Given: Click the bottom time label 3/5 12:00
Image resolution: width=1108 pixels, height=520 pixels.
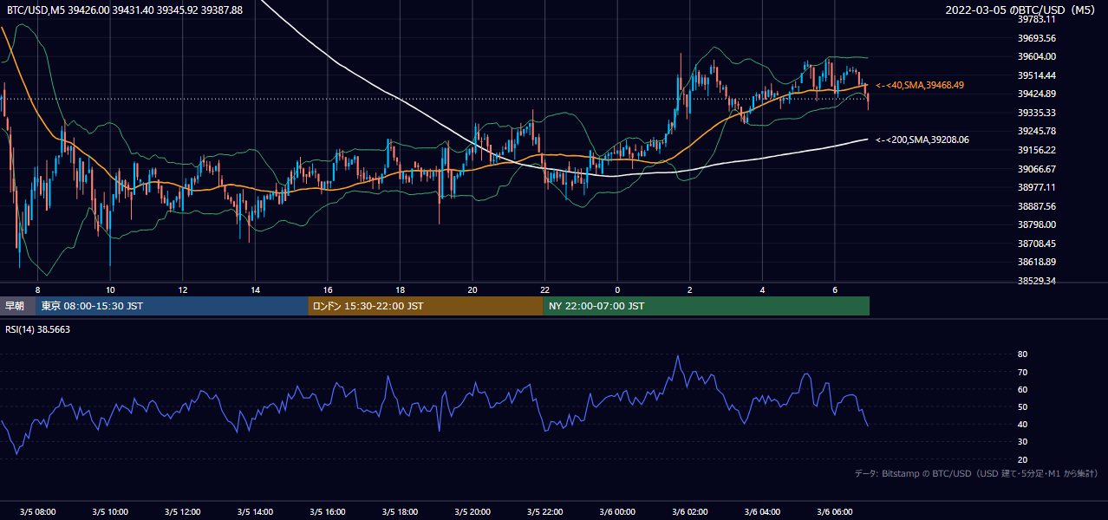Looking at the screenshot, I should point(182,512).
